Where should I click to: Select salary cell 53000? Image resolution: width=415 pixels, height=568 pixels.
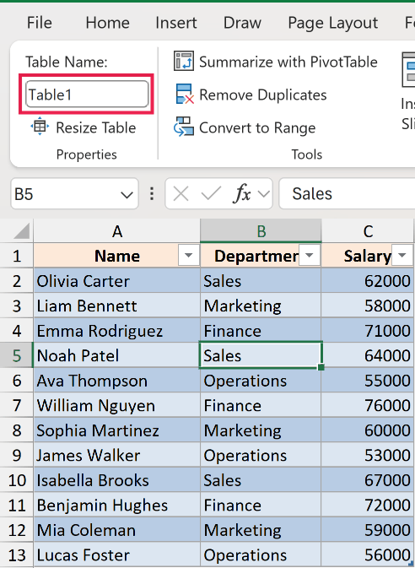tap(367, 455)
